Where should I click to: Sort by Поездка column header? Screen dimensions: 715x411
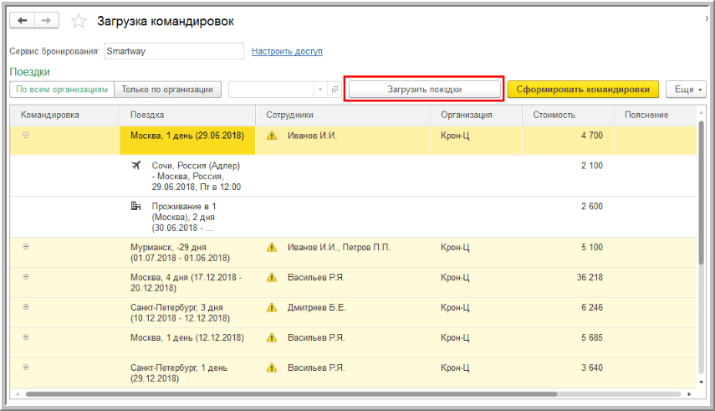187,115
